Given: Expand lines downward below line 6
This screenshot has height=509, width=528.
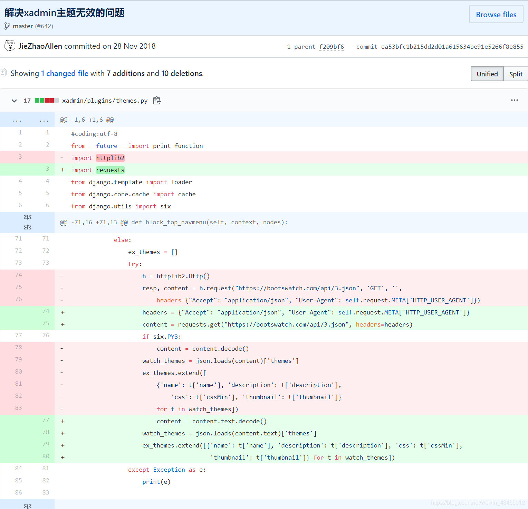Looking at the screenshot, I should pyautogui.click(x=28, y=217).
